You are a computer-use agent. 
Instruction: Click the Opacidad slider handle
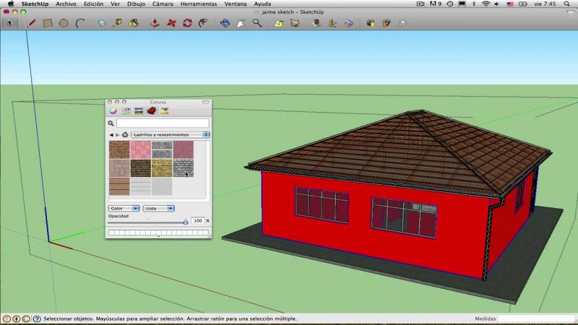[185, 222]
